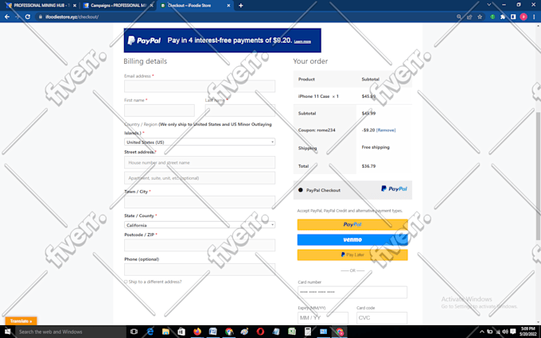
Task: Click the site lock icon in address bar
Action: pyautogui.click(x=41, y=17)
